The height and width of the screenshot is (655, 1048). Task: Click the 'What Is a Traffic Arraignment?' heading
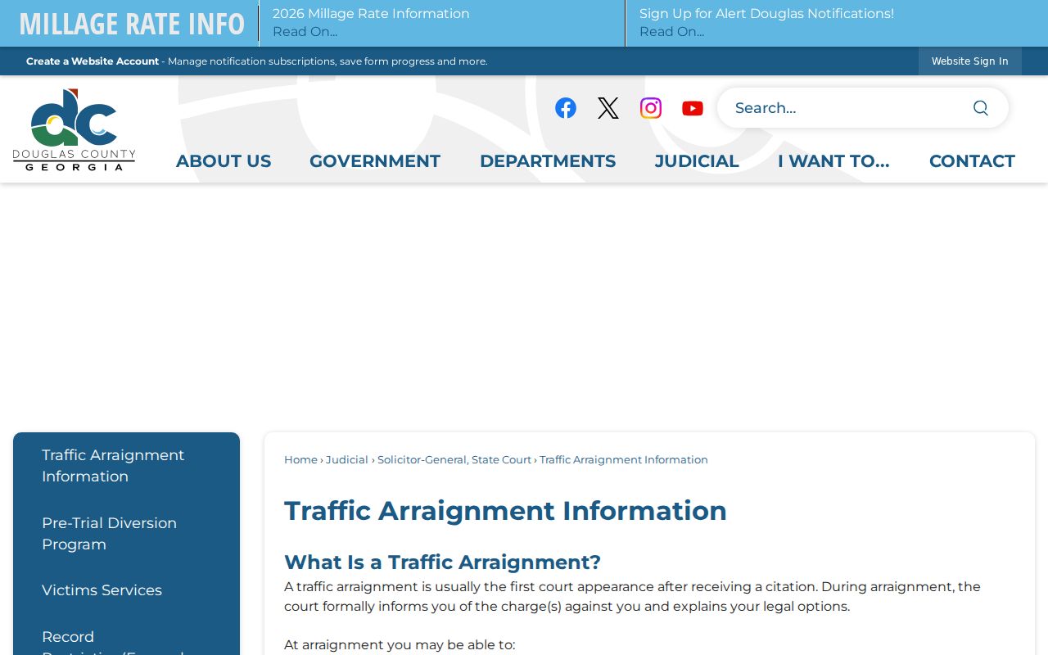(442, 562)
